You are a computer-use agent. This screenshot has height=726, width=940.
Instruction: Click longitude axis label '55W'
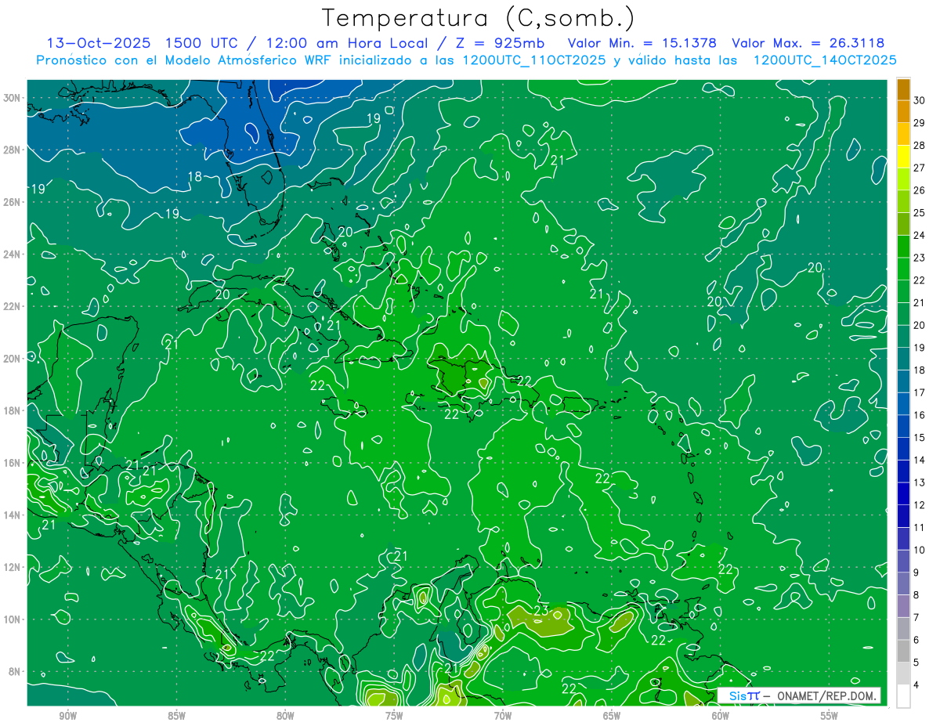click(830, 716)
